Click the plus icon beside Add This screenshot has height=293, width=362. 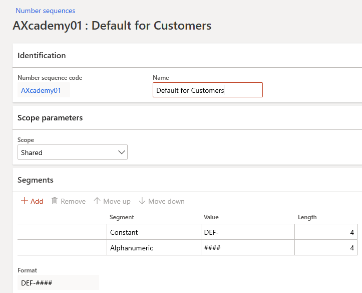click(25, 201)
